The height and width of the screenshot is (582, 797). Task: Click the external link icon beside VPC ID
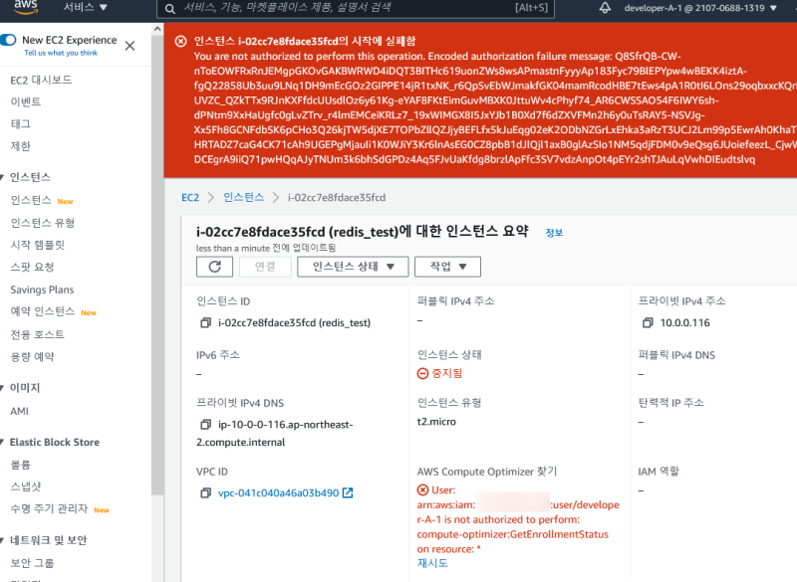point(348,492)
